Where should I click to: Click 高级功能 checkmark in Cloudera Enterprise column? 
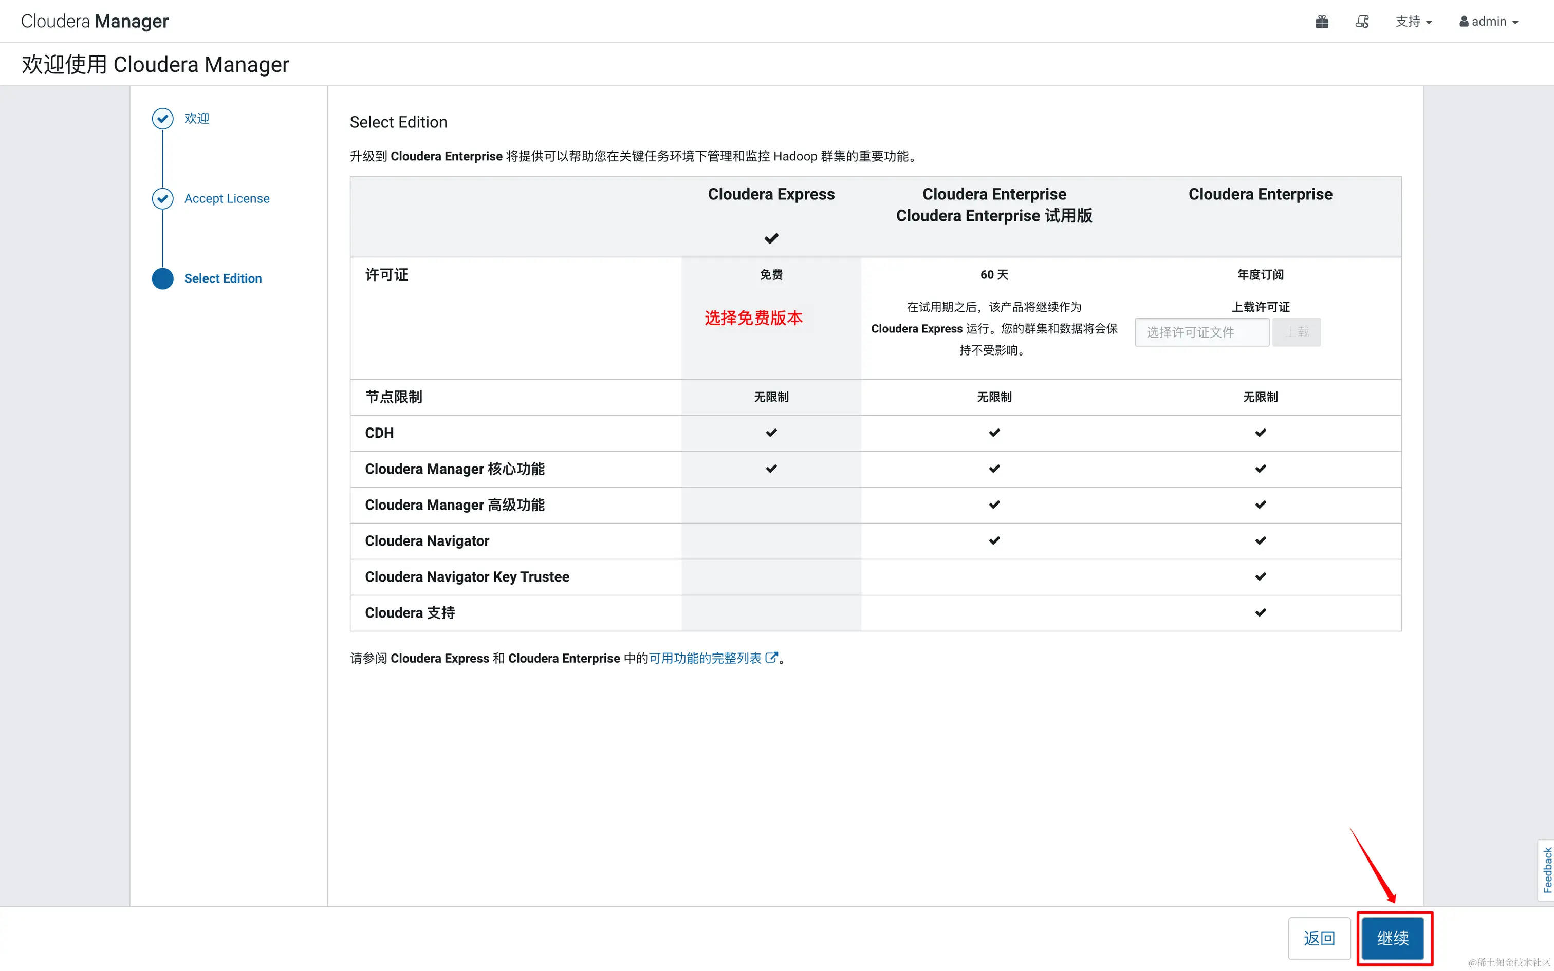tap(1260, 505)
